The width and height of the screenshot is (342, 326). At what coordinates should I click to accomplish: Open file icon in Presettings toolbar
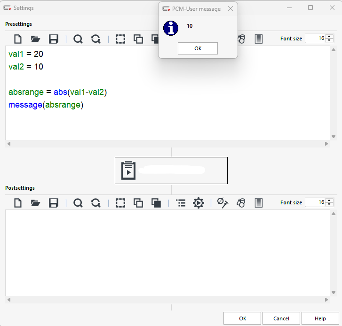coord(35,39)
